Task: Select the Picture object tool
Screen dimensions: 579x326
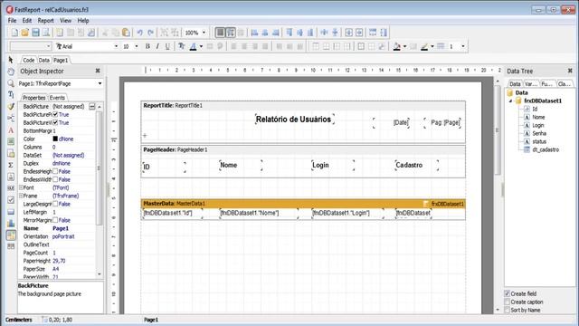Action: [x=11, y=141]
